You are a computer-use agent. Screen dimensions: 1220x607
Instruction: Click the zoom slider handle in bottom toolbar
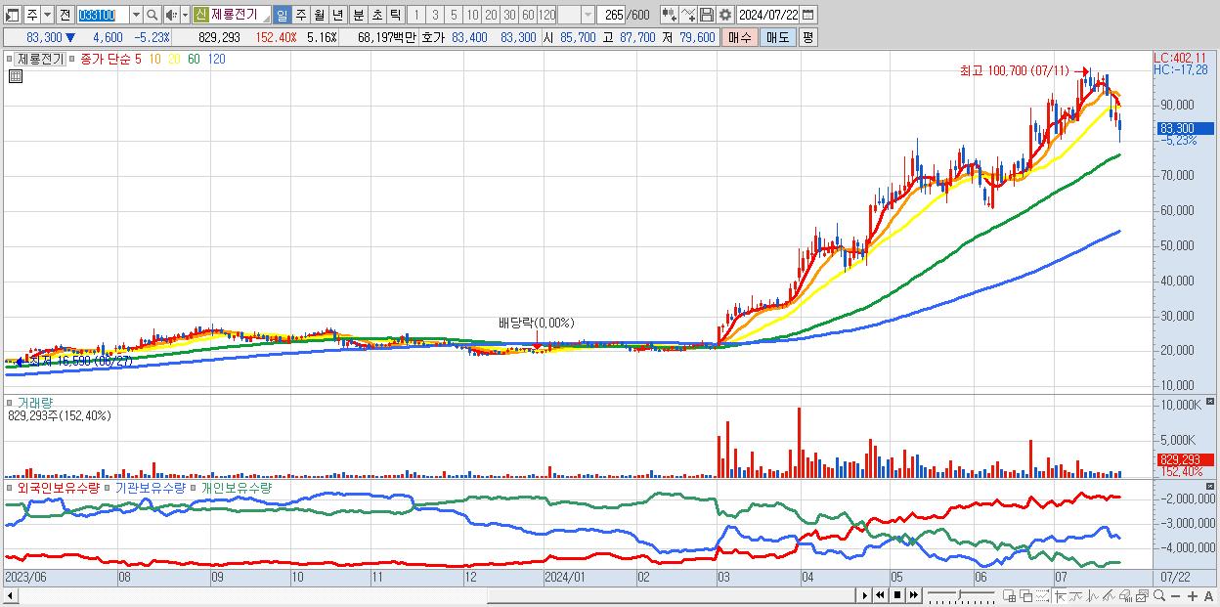pyautogui.click(x=959, y=594)
